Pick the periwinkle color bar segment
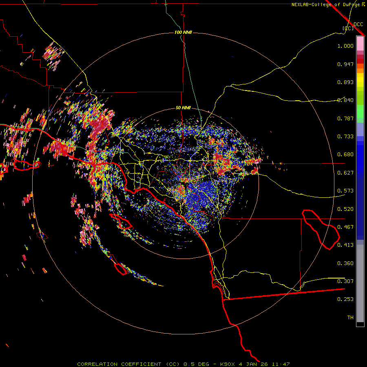This screenshot has height=367, width=367. click(360, 129)
